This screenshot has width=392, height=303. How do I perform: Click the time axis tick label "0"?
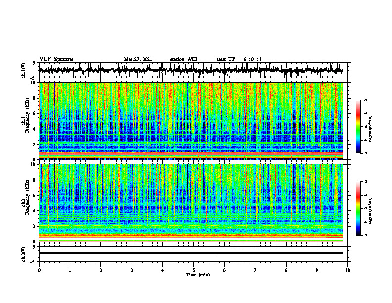pyautogui.click(x=39, y=270)
